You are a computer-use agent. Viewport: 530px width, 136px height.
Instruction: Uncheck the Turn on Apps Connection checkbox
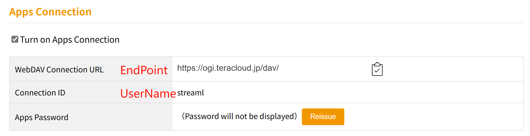pyautogui.click(x=15, y=39)
